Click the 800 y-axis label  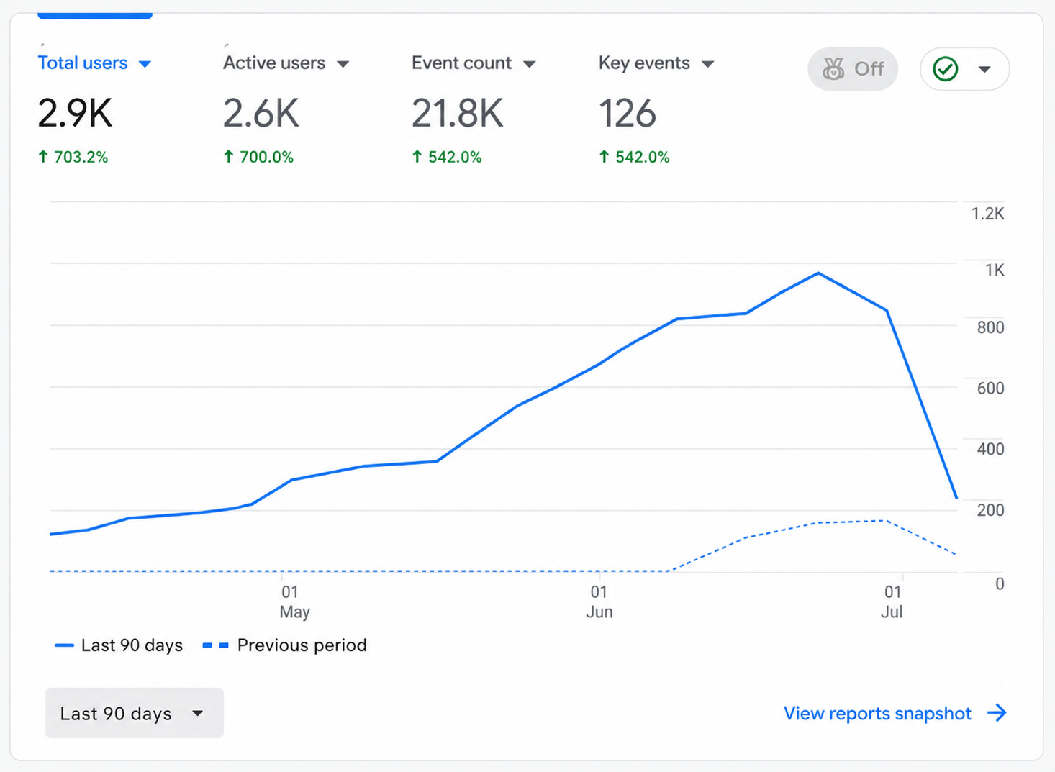tap(990, 327)
